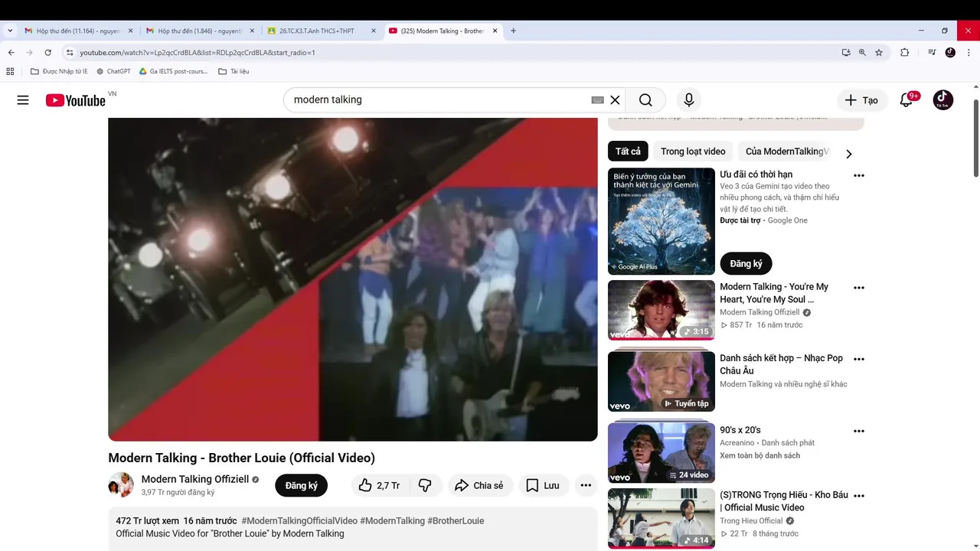Dislike the video with thumbs down
This screenshot has width=980, height=551.
pyautogui.click(x=425, y=485)
